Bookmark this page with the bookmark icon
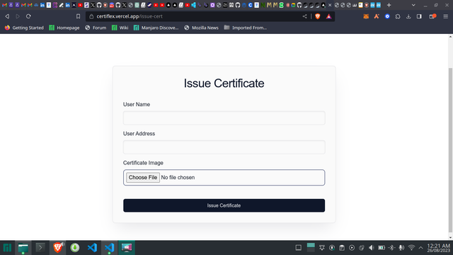This screenshot has height=255, width=453. (78, 16)
